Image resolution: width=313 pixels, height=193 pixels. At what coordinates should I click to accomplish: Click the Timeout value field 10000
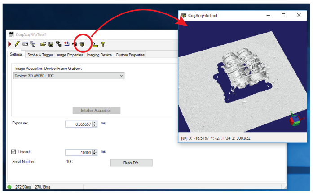pyautogui.click(x=79, y=153)
